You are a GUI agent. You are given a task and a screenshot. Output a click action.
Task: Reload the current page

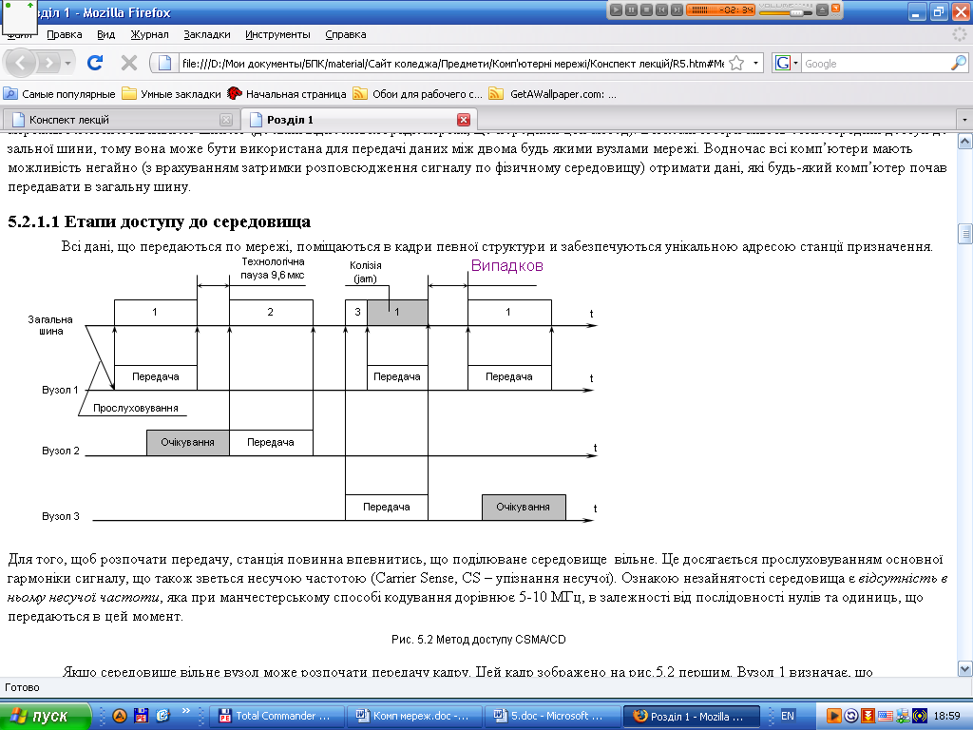tap(95, 63)
